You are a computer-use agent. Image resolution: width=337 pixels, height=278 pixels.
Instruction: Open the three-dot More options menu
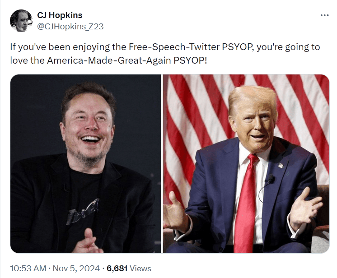point(324,15)
